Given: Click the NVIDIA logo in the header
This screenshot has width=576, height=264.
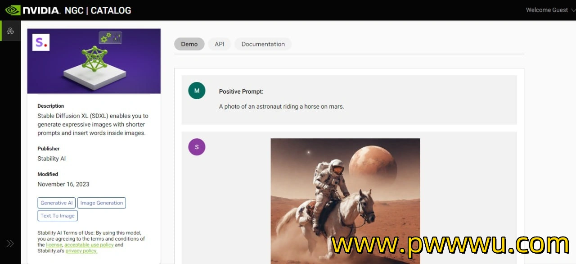Looking at the screenshot, I should pyautogui.click(x=32, y=10).
